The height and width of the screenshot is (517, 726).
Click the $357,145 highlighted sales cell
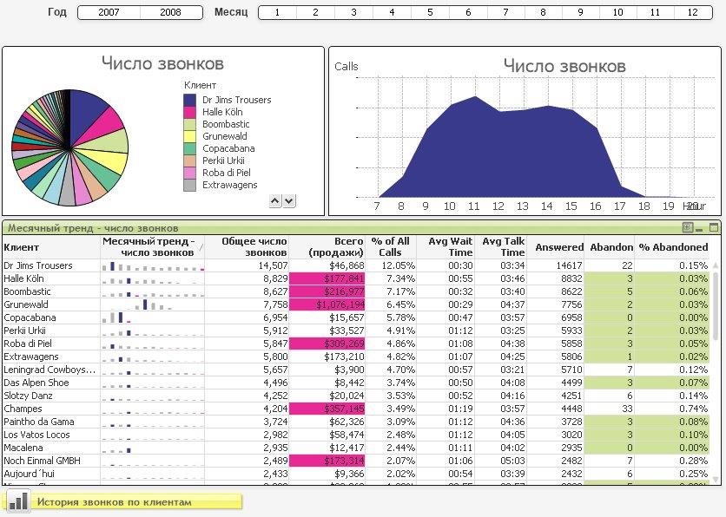(327, 409)
